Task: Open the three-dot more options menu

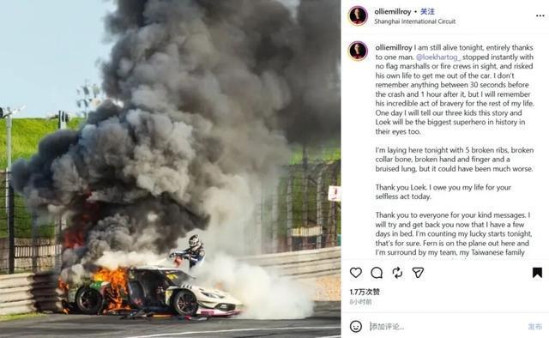Action: point(540,15)
